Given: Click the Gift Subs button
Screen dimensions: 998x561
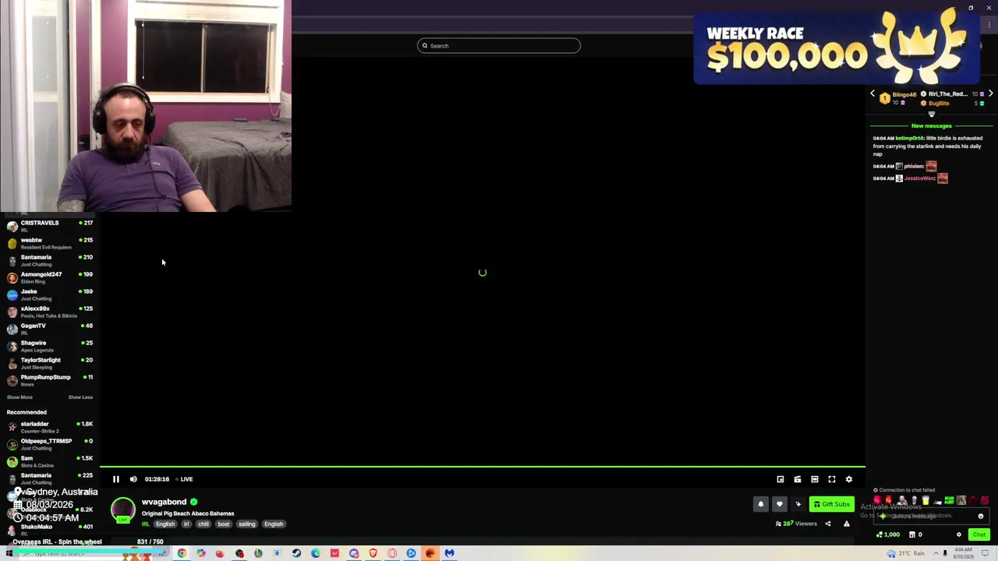Looking at the screenshot, I should click(832, 504).
